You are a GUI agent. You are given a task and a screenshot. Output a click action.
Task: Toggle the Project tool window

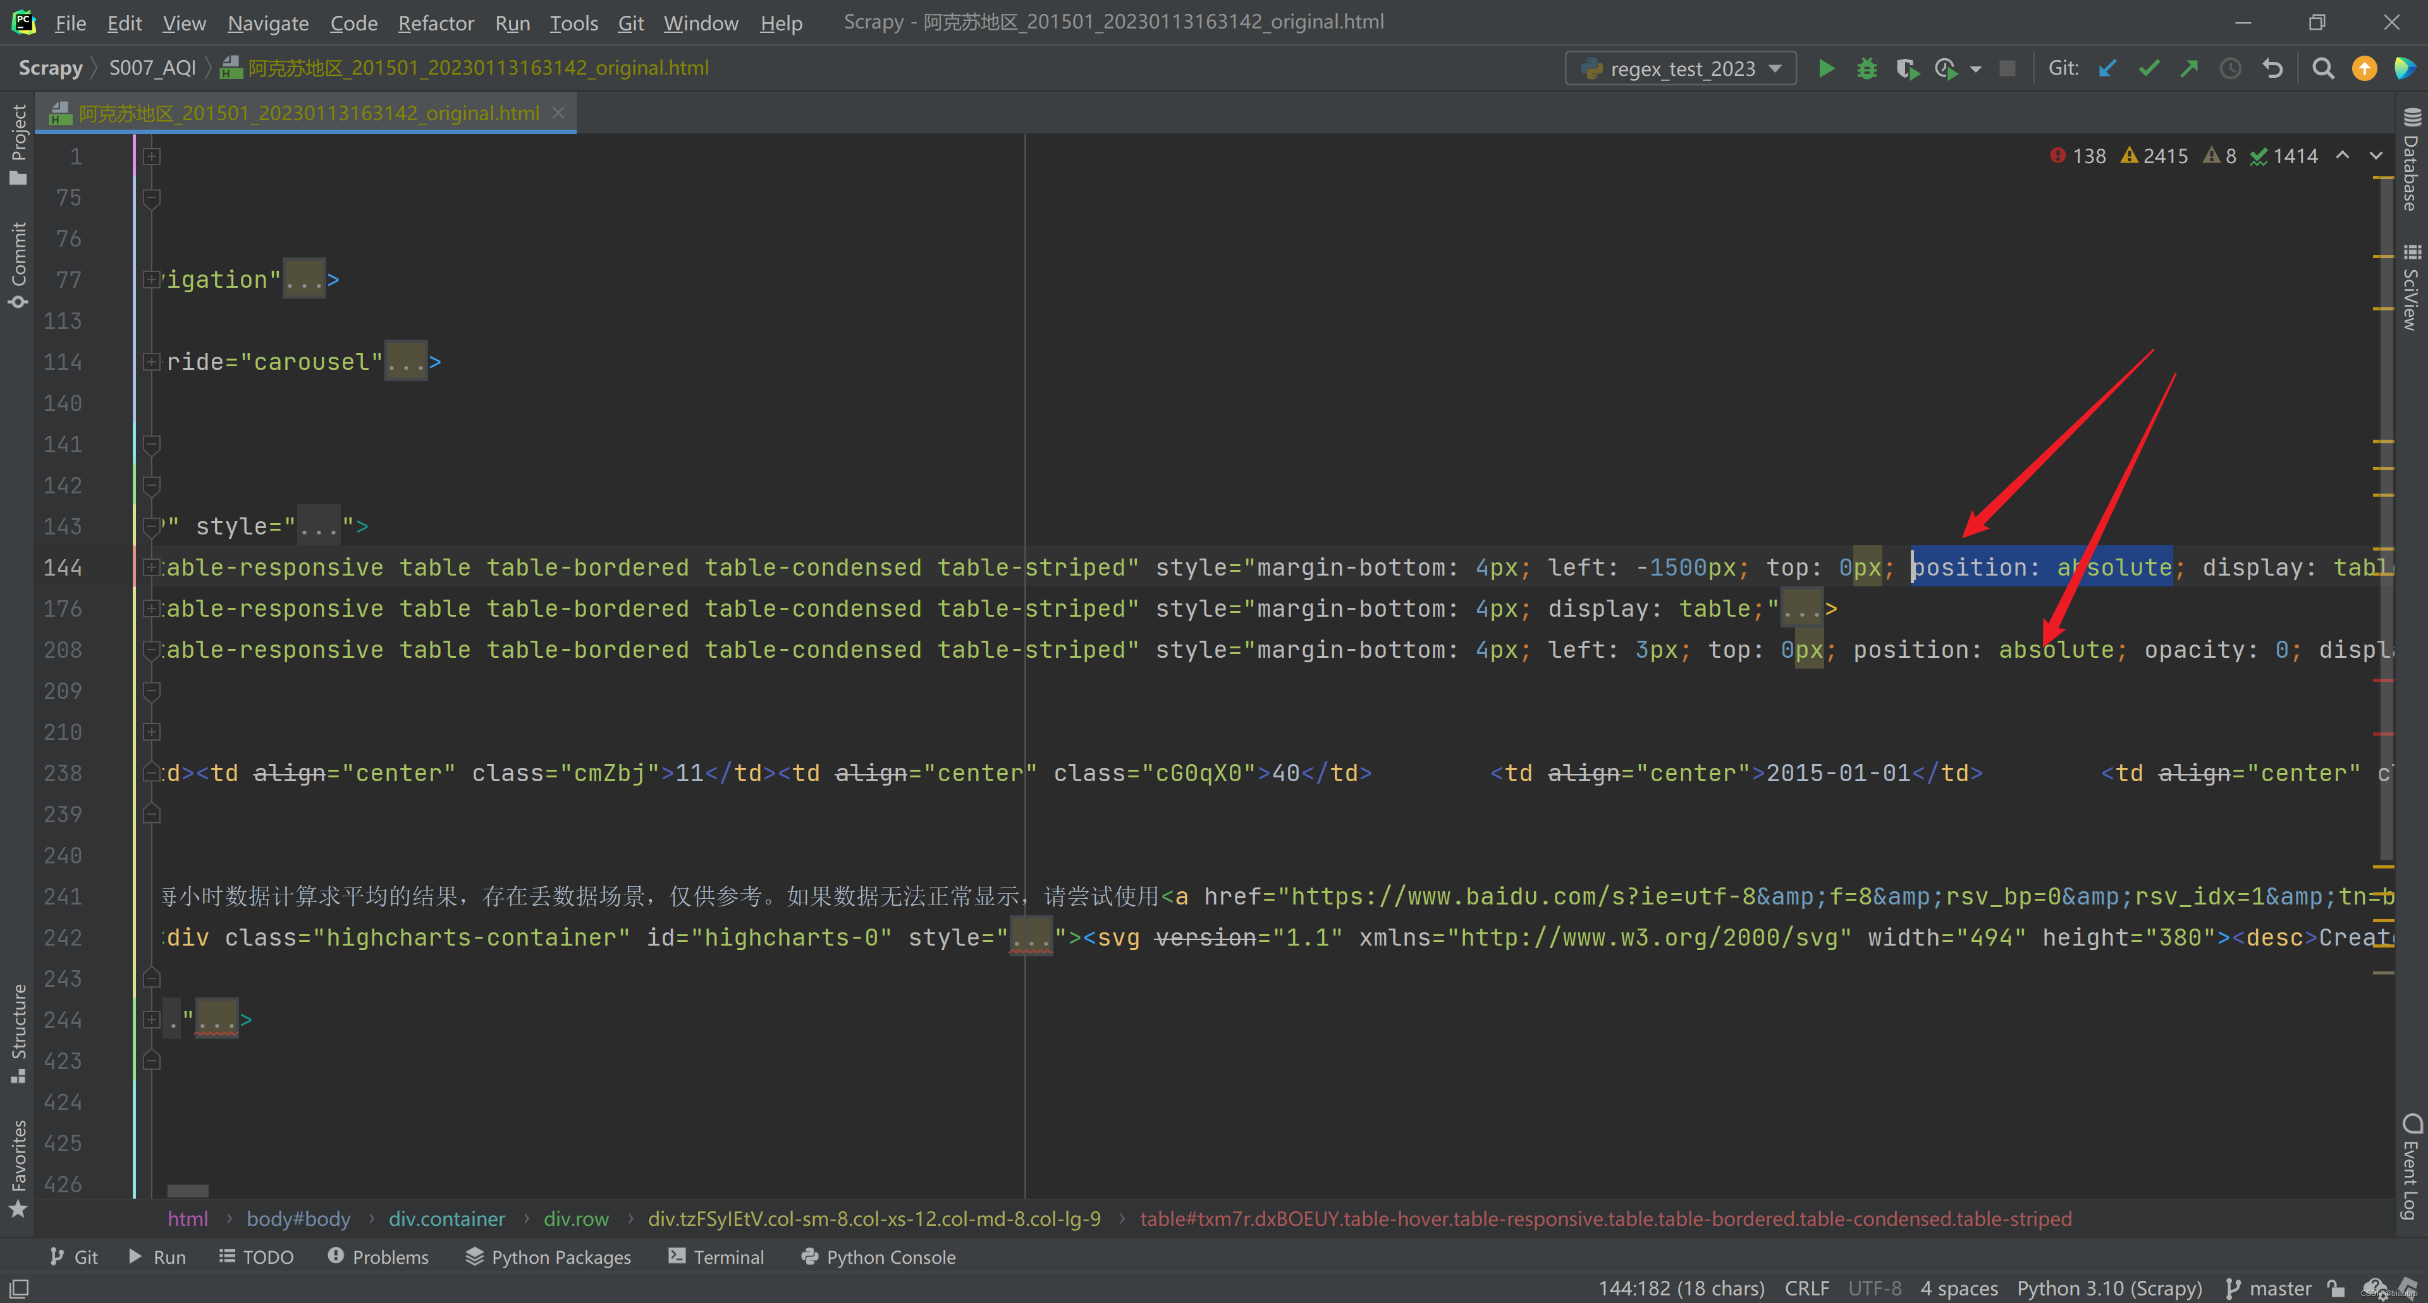[18, 144]
